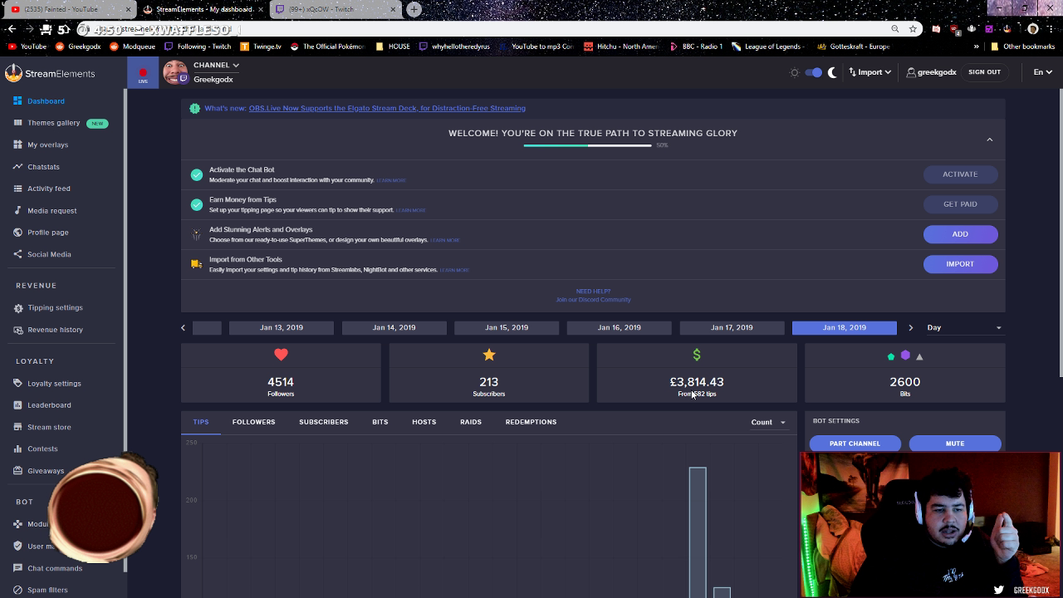
Task: Go to next dates with right arrow
Action: coord(910,327)
